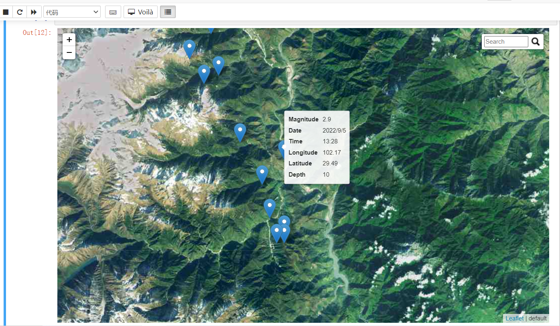Click the marker cut off at map's top edge

[211, 30]
